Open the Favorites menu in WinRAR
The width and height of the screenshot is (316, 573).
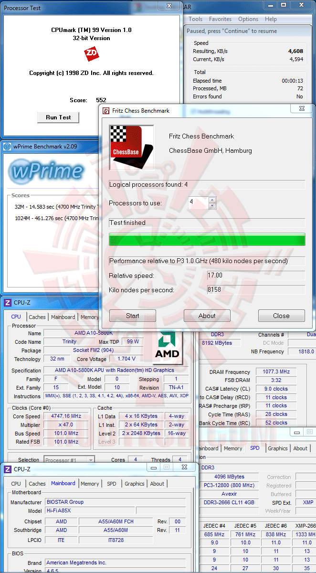pyautogui.click(x=220, y=19)
